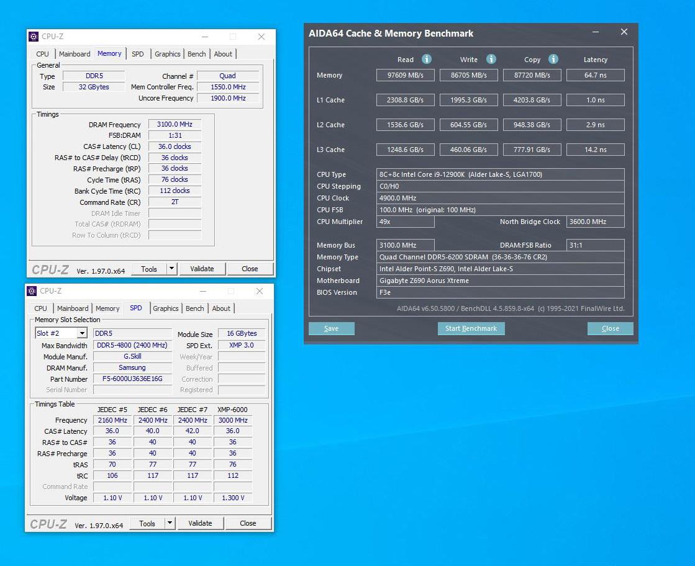
Task: Click Validate button in lower CPU-Z window
Action: (x=201, y=523)
